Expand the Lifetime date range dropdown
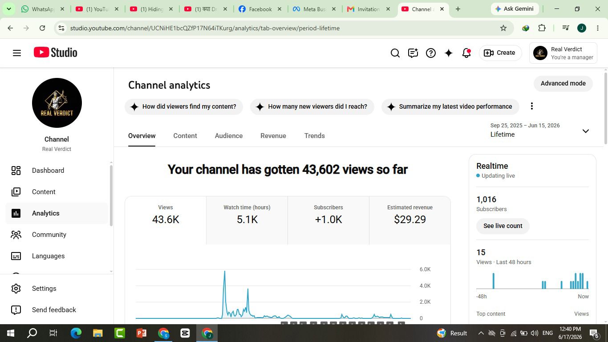The width and height of the screenshot is (608, 342). [540, 130]
